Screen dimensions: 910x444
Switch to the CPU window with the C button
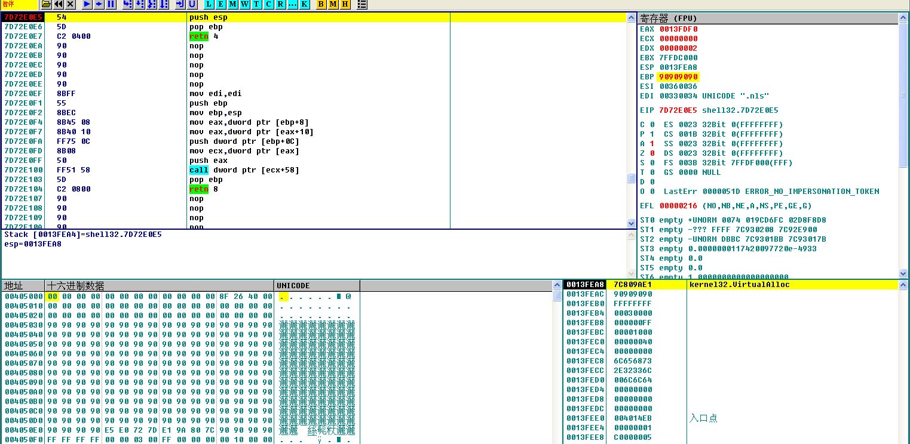pos(268,4)
